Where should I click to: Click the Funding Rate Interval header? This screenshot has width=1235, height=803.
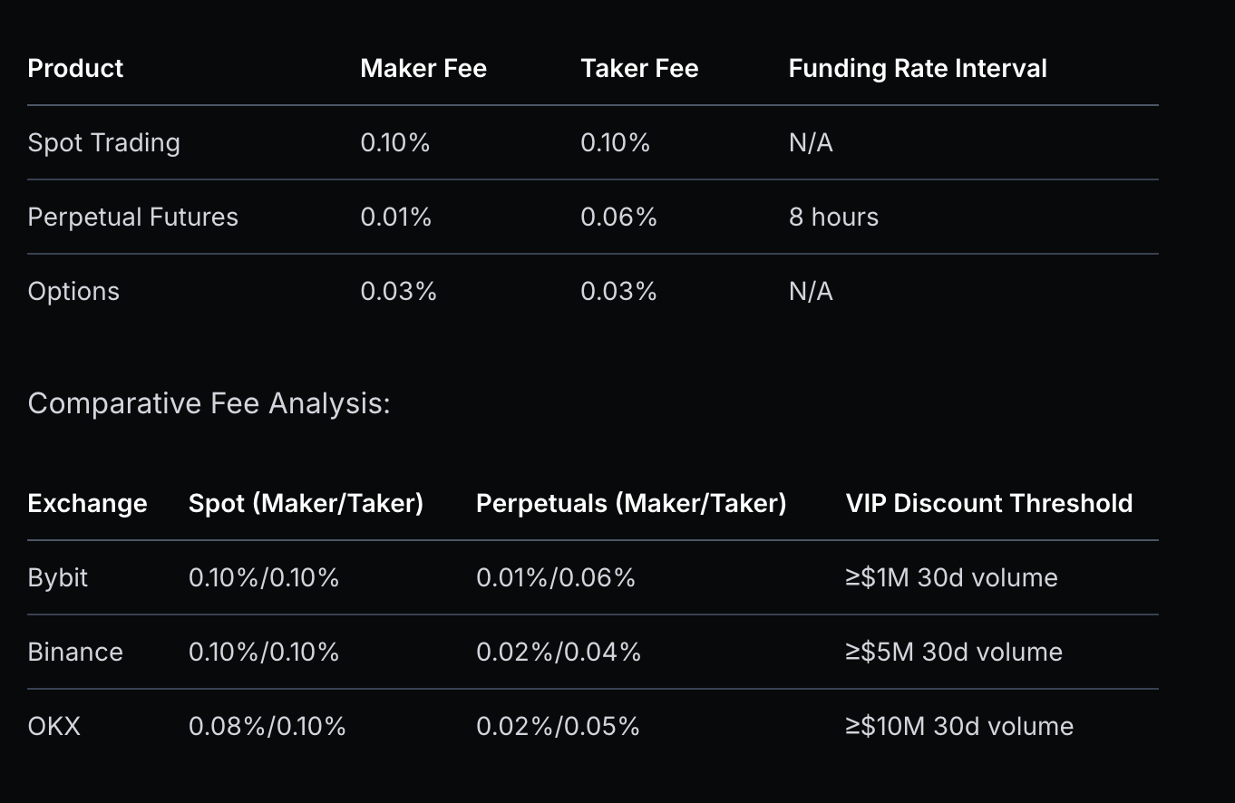pos(917,69)
